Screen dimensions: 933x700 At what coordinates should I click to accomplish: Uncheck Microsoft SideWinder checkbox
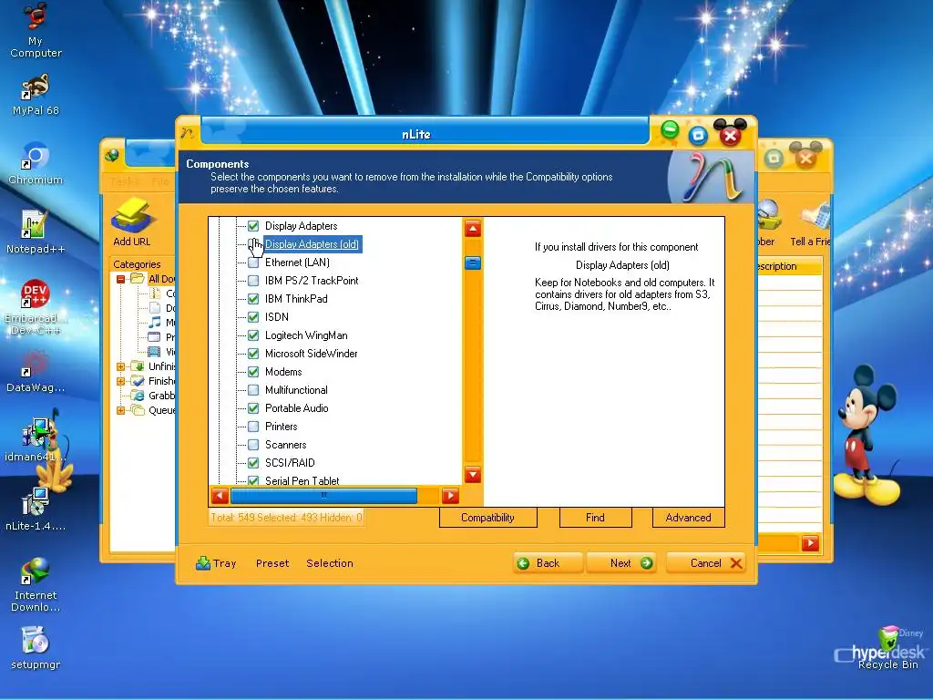(253, 354)
